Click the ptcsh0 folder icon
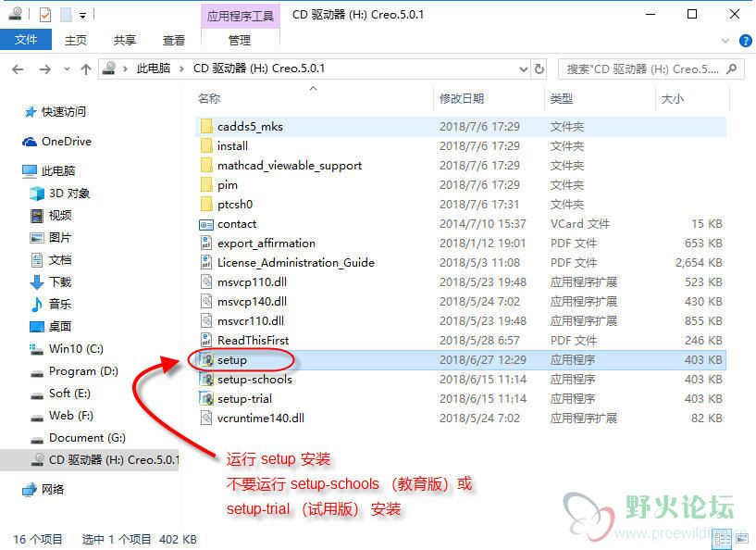Screen dimensions: 756x550 coord(206,204)
